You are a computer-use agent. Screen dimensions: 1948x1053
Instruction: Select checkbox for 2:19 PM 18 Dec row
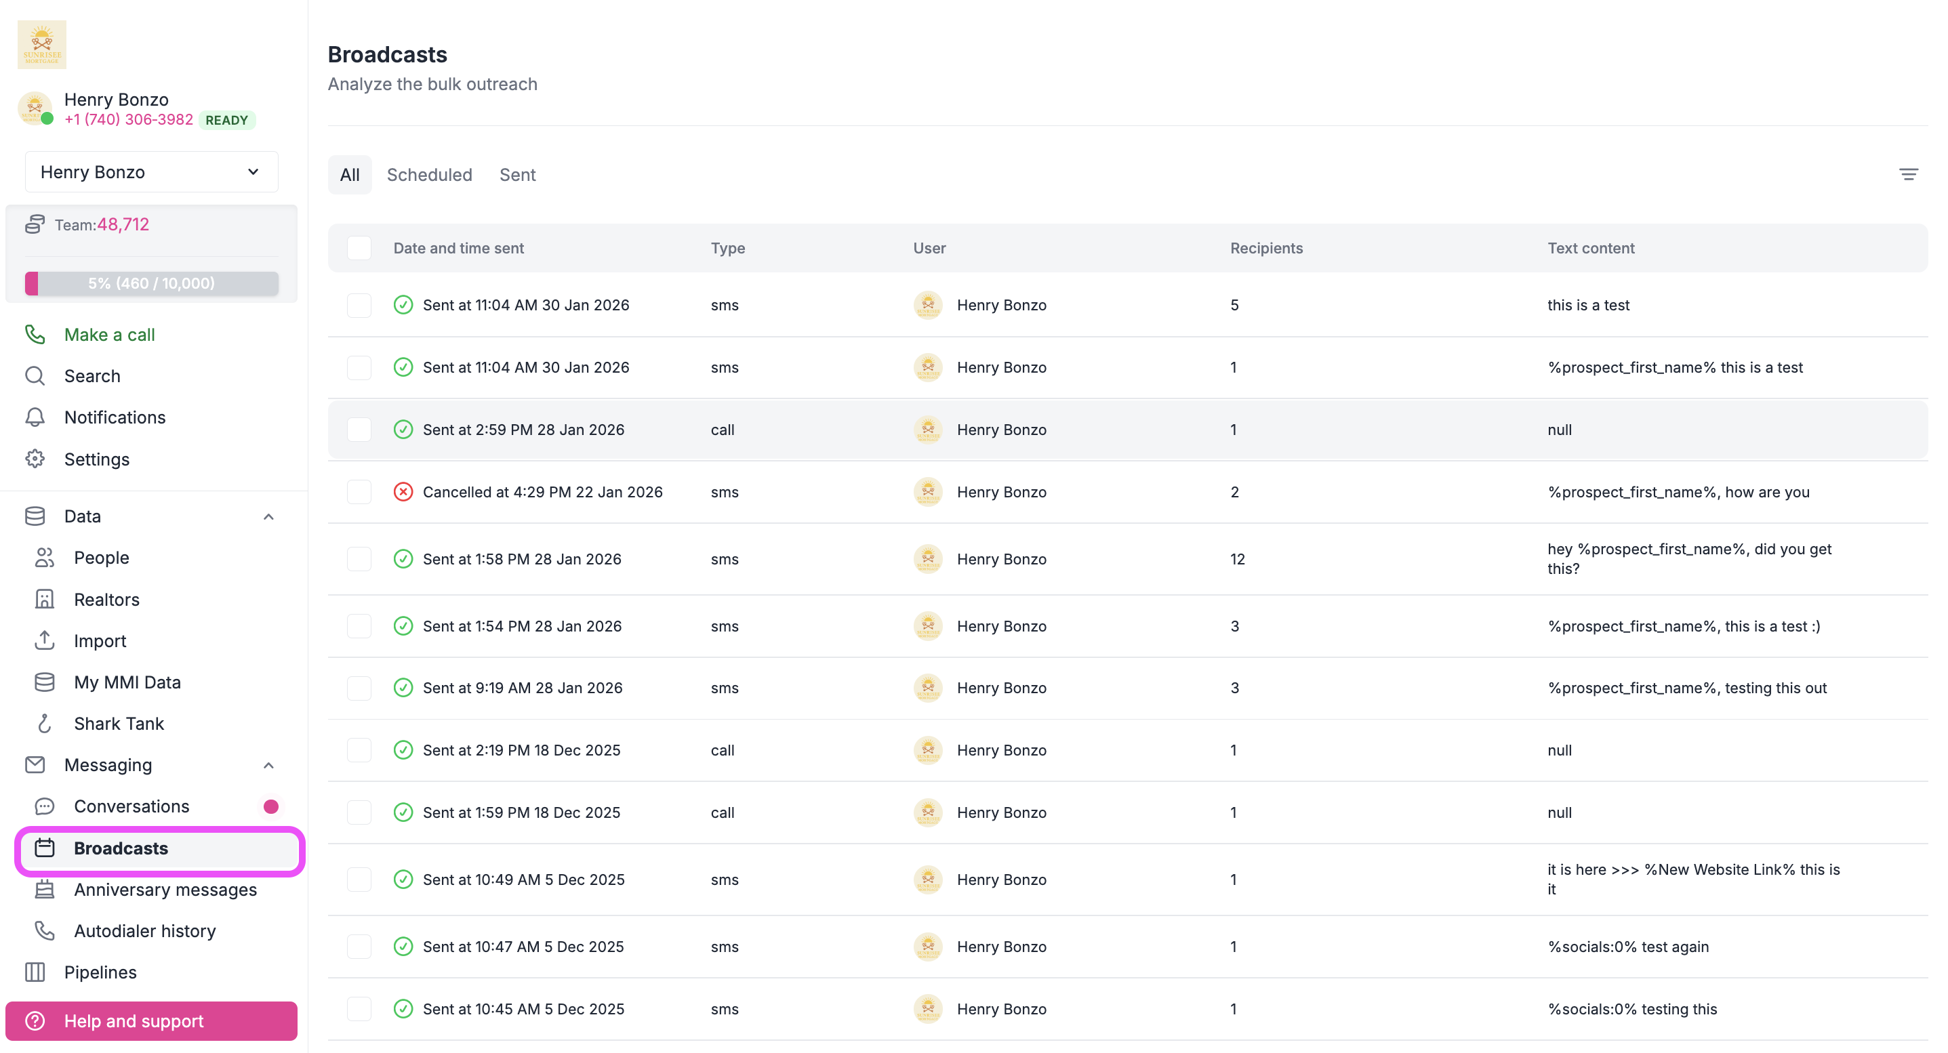[359, 750]
